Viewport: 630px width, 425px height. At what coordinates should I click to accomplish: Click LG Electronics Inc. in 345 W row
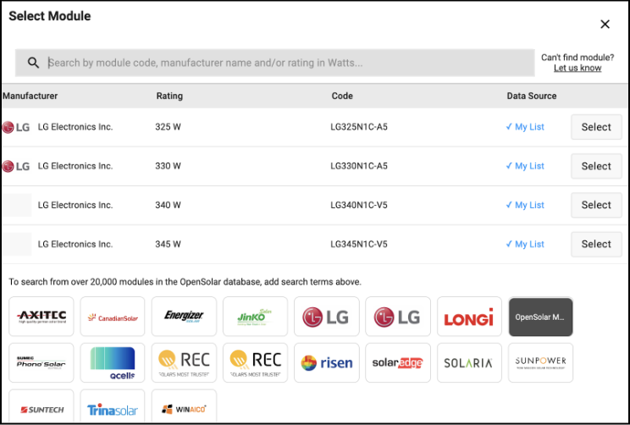click(75, 244)
